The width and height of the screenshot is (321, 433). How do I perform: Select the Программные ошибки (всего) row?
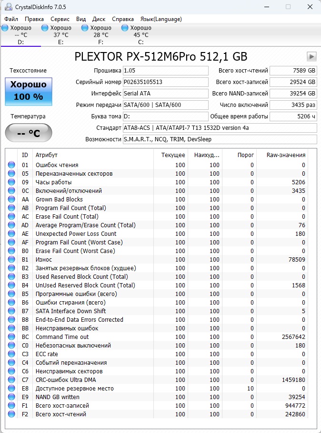click(157, 294)
